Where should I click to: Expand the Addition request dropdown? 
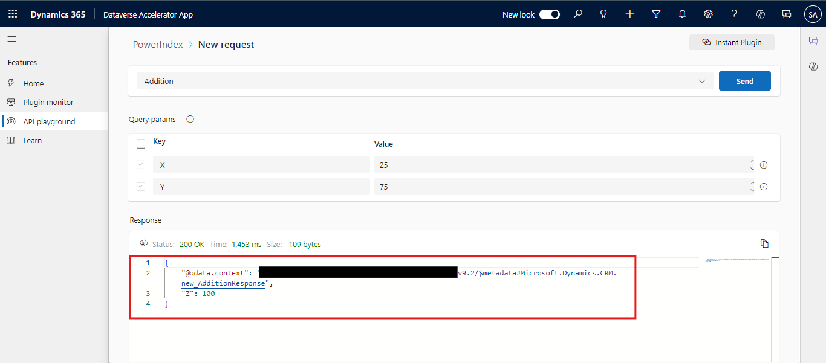tap(701, 81)
